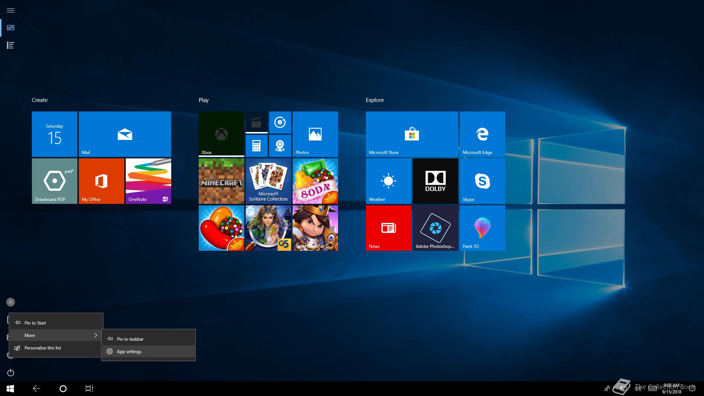The width and height of the screenshot is (704, 396).
Task: Launch Candy Crush Saga tile
Action: [221, 228]
